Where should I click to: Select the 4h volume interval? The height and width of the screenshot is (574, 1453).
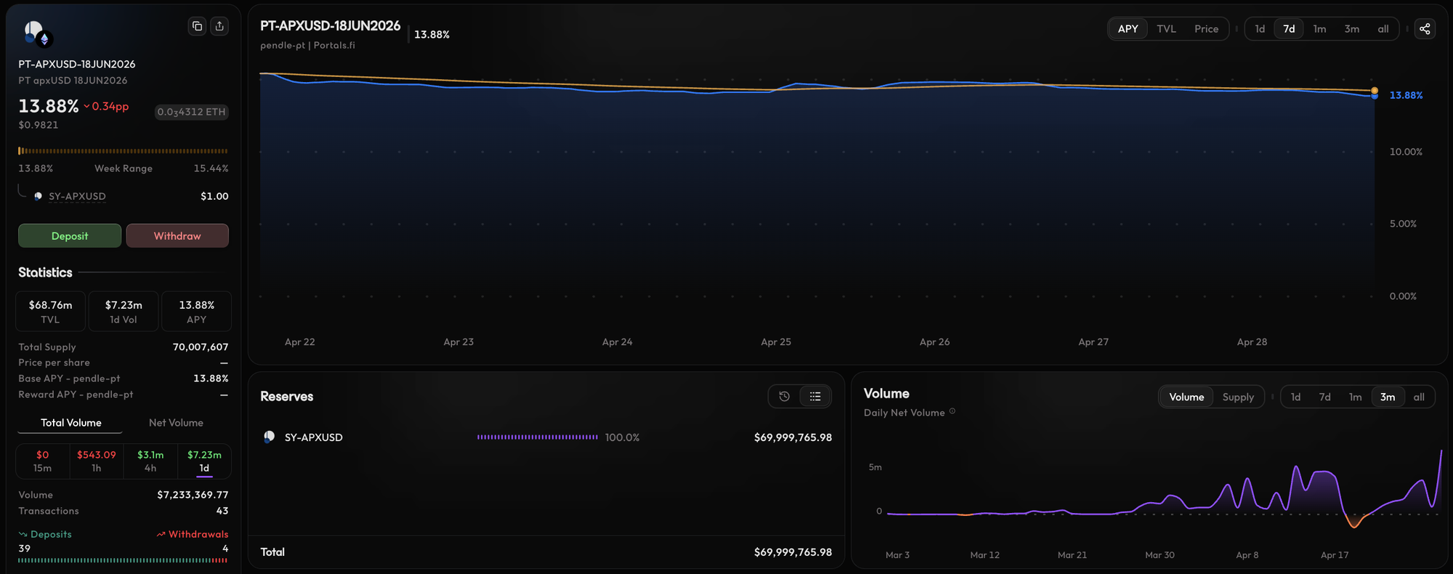coord(150,461)
